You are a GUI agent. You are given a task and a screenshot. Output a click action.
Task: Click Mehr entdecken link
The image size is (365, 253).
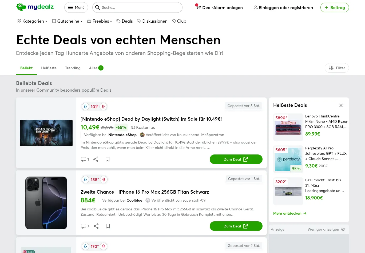tap(290, 213)
